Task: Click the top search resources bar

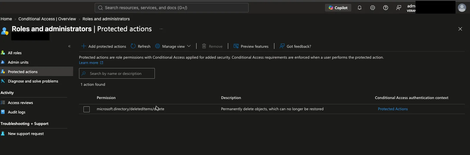Action: [172, 8]
